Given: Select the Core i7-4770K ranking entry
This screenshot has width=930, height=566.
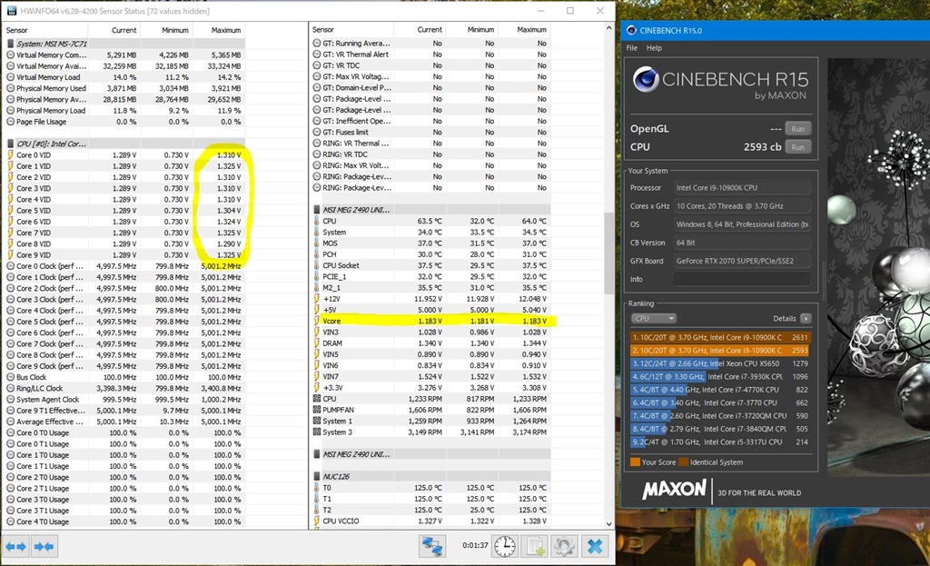Looking at the screenshot, I should 720,390.
